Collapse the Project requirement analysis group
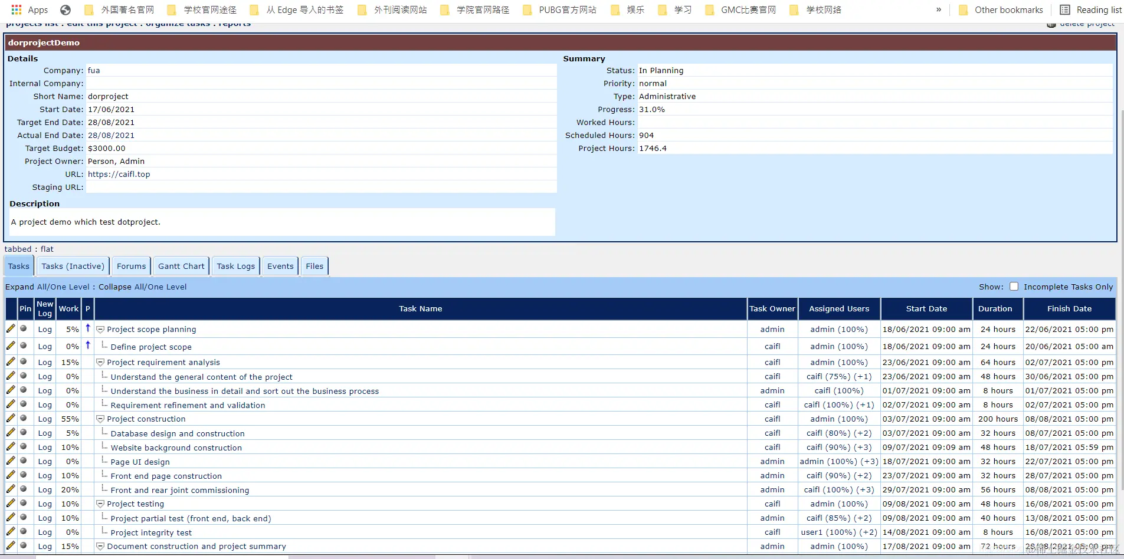Viewport: 1124px width, 559px height. click(100, 363)
